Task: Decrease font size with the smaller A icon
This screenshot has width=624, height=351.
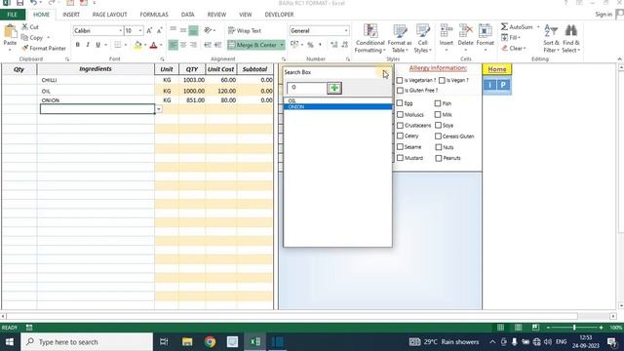Action: [x=159, y=30]
